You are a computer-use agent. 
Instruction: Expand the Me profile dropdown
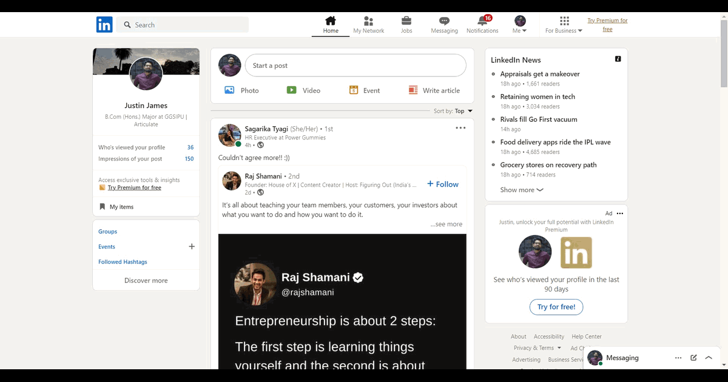point(520,25)
